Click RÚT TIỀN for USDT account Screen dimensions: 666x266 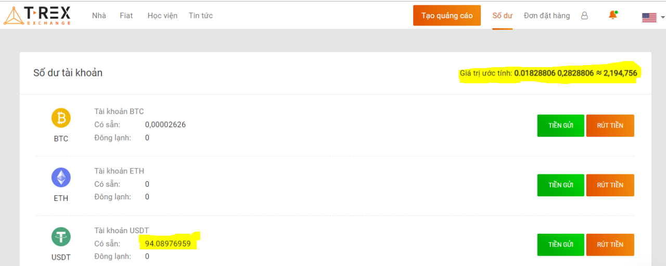(x=610, y=245)
